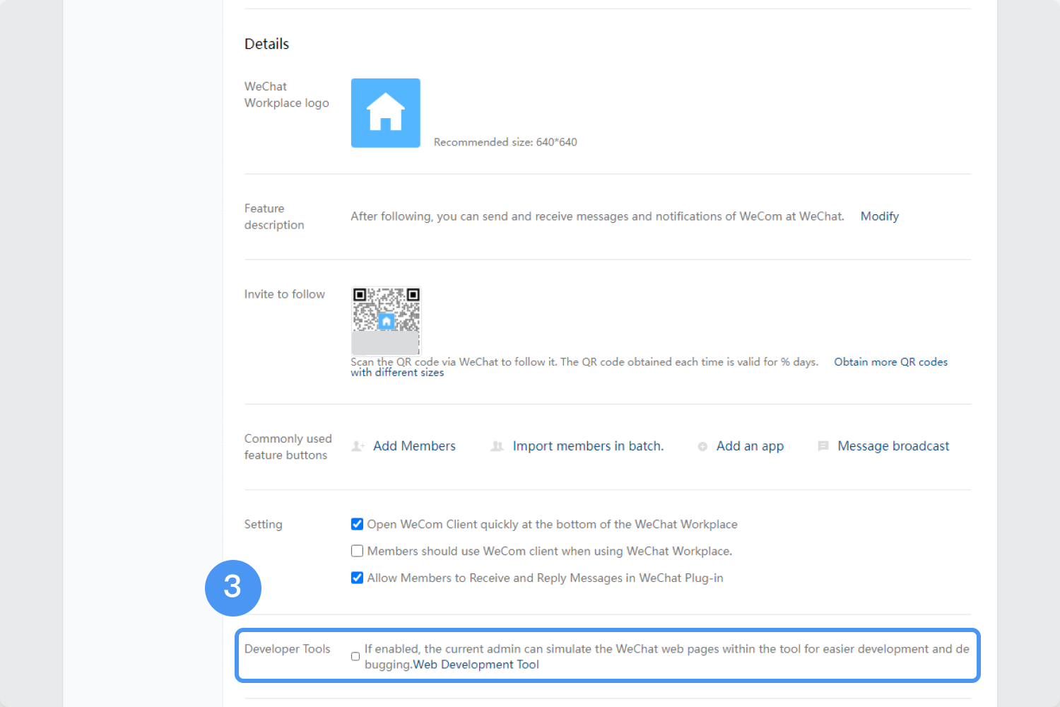Disable Open WeCom Client quickly checkbox
Screen dimensions: 1060x707
tap(358, 524)
